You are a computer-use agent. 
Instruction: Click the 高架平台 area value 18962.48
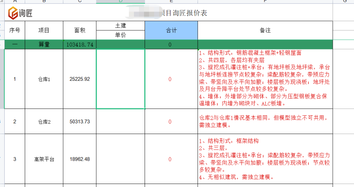coord(79,159)
